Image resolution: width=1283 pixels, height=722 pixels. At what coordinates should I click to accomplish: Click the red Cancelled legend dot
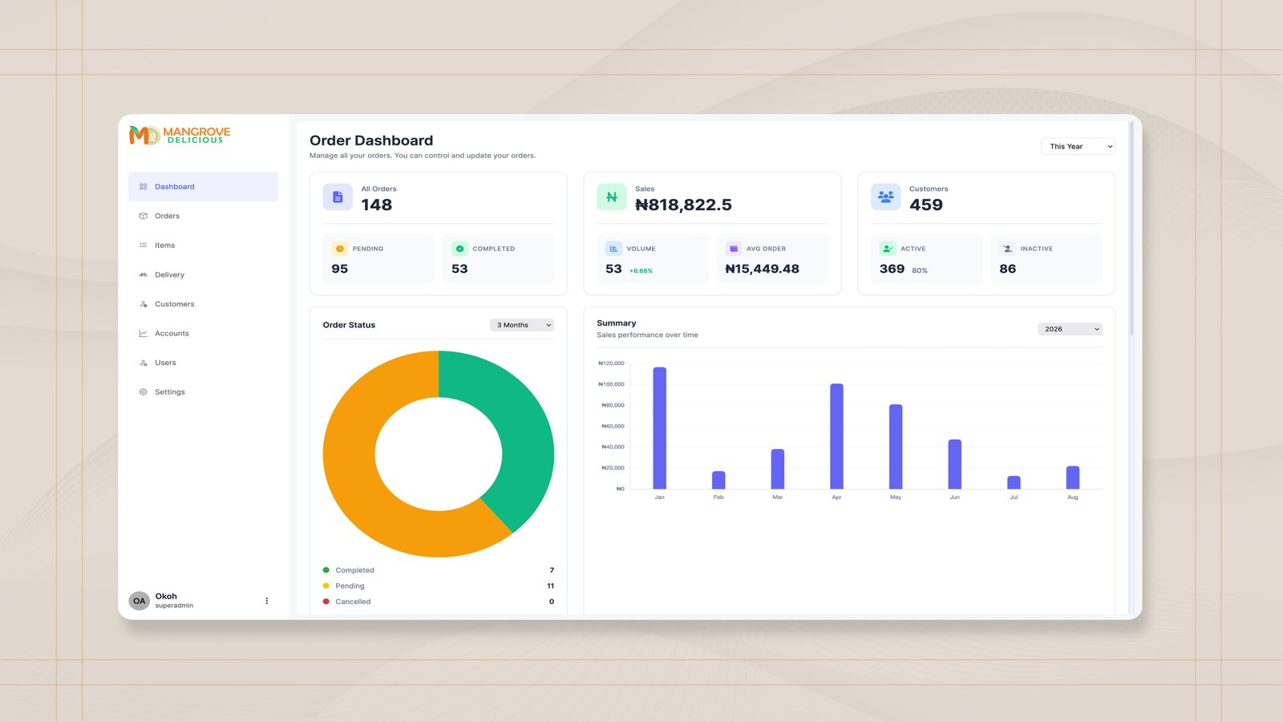point(326,602)
